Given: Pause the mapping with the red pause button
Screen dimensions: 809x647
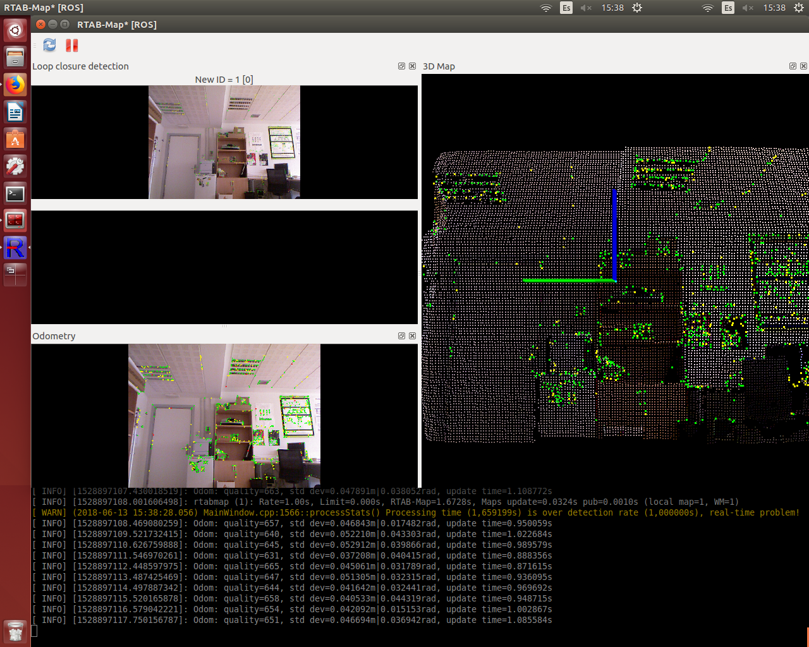Looking at the screenshot, I should [x=72, y=45].
